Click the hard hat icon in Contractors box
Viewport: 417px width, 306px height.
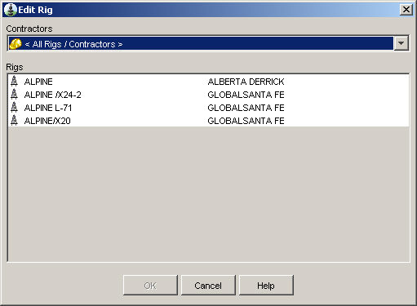point(16,44)
